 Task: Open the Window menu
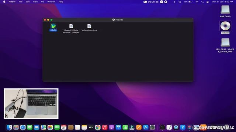(51, 1)
